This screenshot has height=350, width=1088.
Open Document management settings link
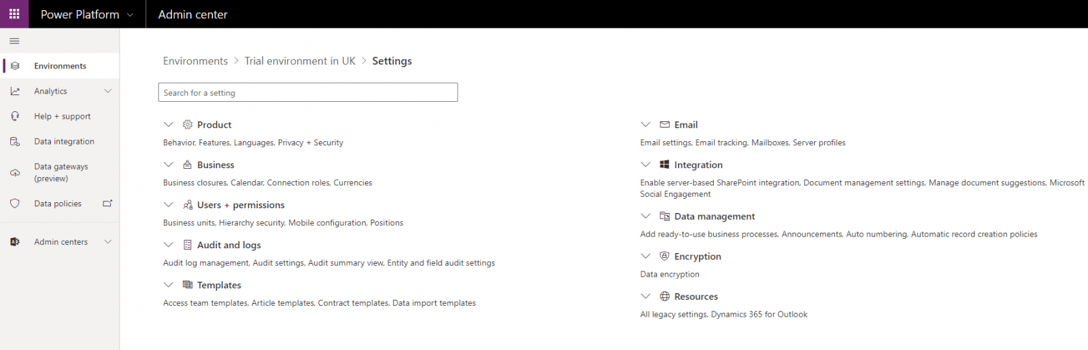pyautogui.click(x=864, y=182)
